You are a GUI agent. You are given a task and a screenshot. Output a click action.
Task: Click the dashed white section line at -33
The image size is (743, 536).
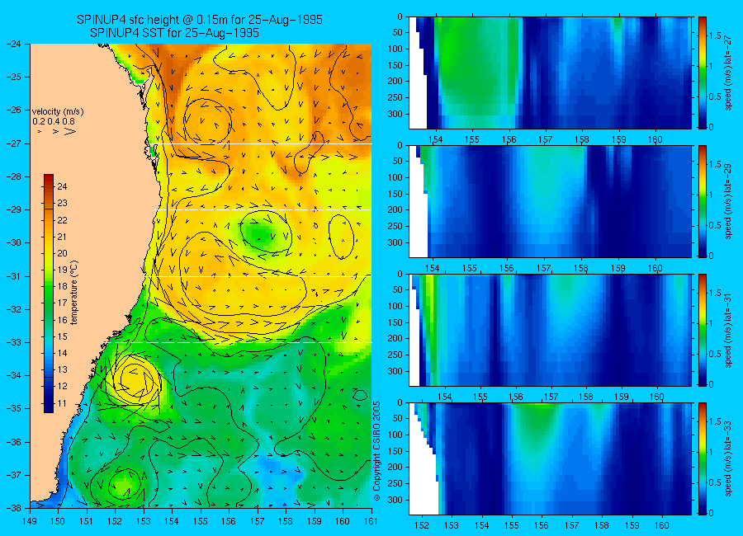tap(241, 342)
